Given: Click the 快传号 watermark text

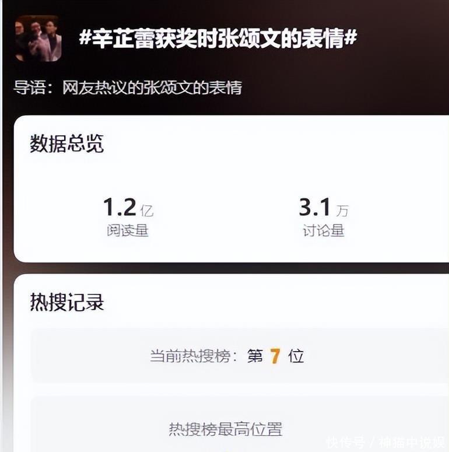Looking at the screenshot, I should click(346, 443).
